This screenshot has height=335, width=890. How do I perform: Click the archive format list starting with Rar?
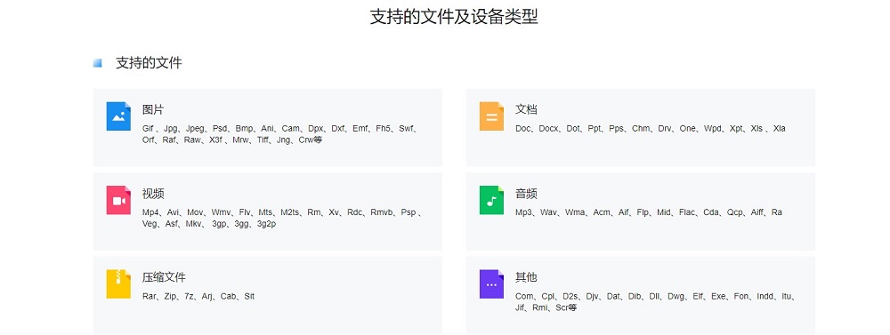point(198,297)
